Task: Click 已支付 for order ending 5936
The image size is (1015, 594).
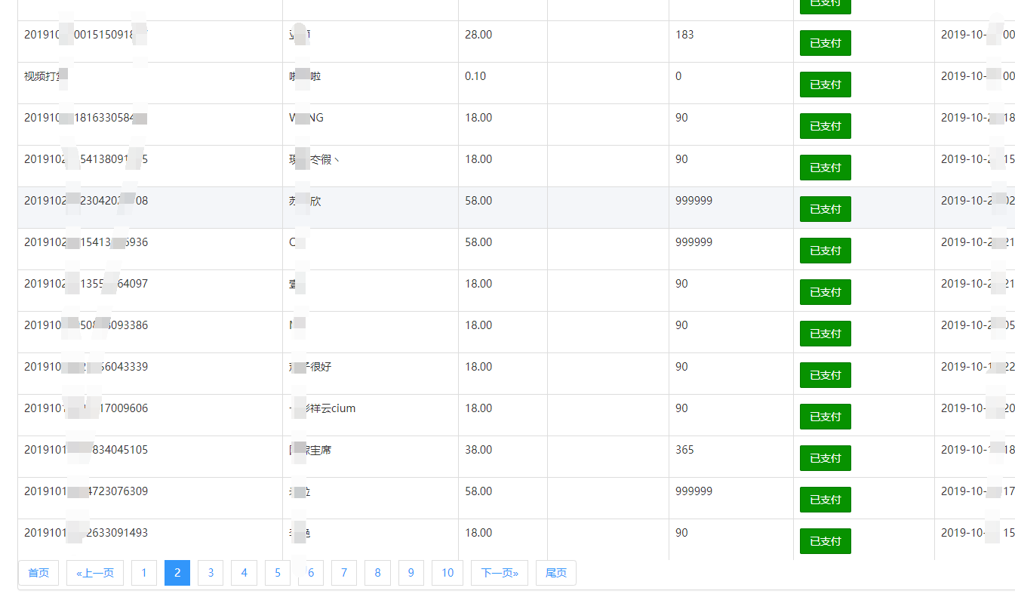Action: [826, 251]
